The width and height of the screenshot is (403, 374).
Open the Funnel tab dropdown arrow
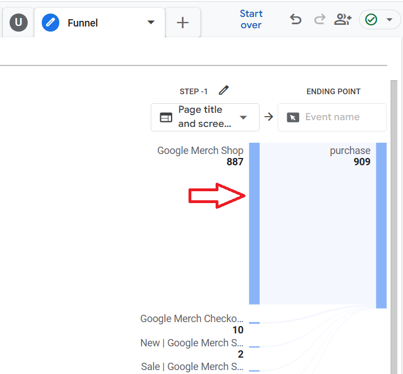tap(151, 23)
